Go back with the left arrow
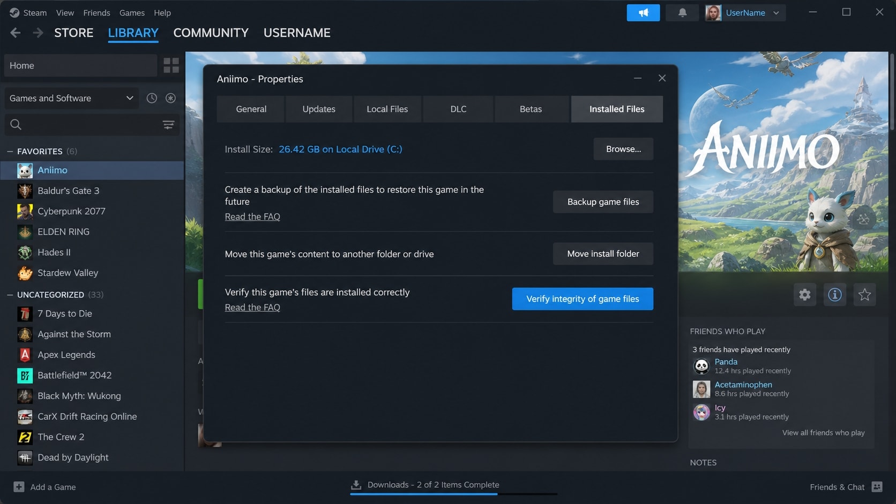This screenshot has height=504, width=896. tap(16, 33)
